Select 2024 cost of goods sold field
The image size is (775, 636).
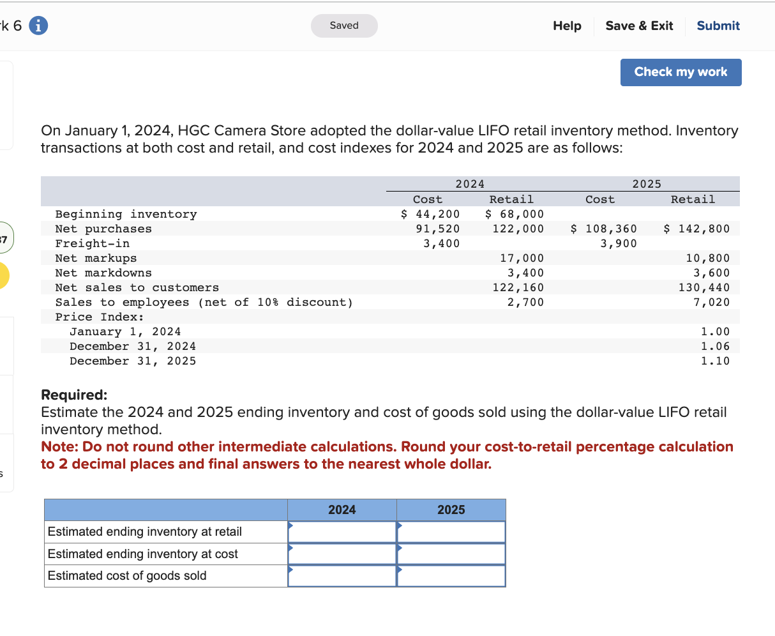tap(342, 576)
